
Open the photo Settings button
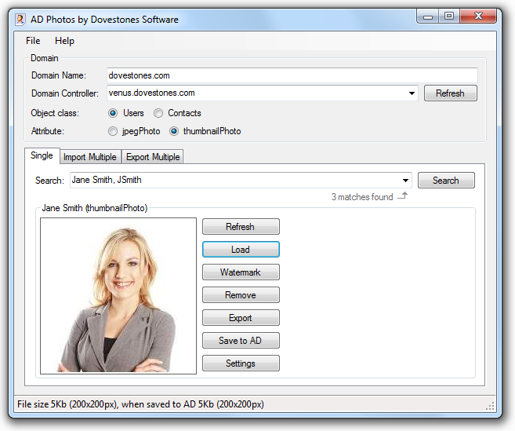[241, 363]
